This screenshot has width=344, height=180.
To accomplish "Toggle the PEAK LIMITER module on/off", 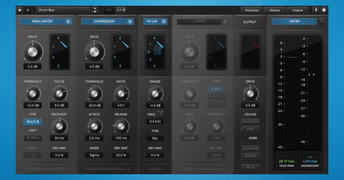I will (42, 21).
